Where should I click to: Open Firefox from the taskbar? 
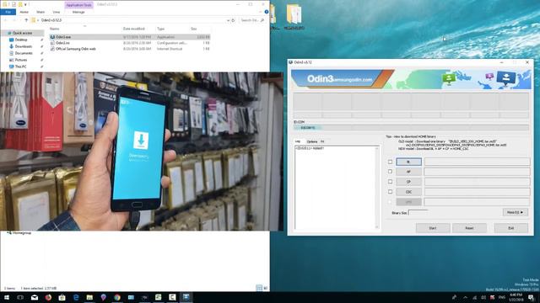tap(48, 297)
